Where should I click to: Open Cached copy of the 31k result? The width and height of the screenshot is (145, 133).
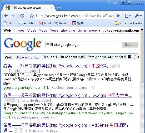pos(20,117)
